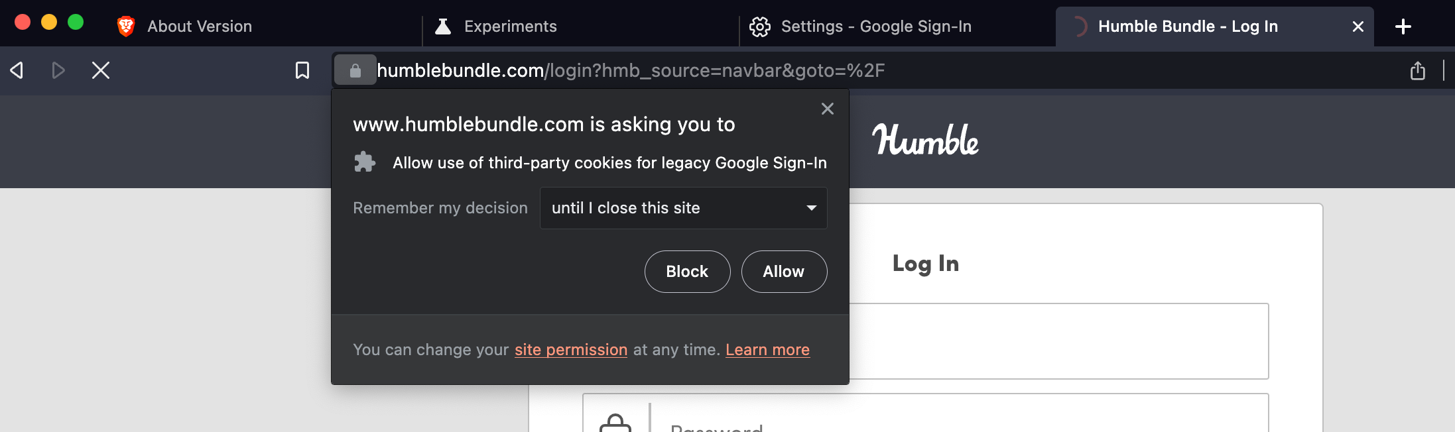The image size is (1455, 432).
Task: Open site info via the padlock icon
Action: pos(355,70)
